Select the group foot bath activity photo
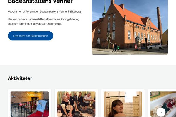The image size is (176, 117). point(76,104)
